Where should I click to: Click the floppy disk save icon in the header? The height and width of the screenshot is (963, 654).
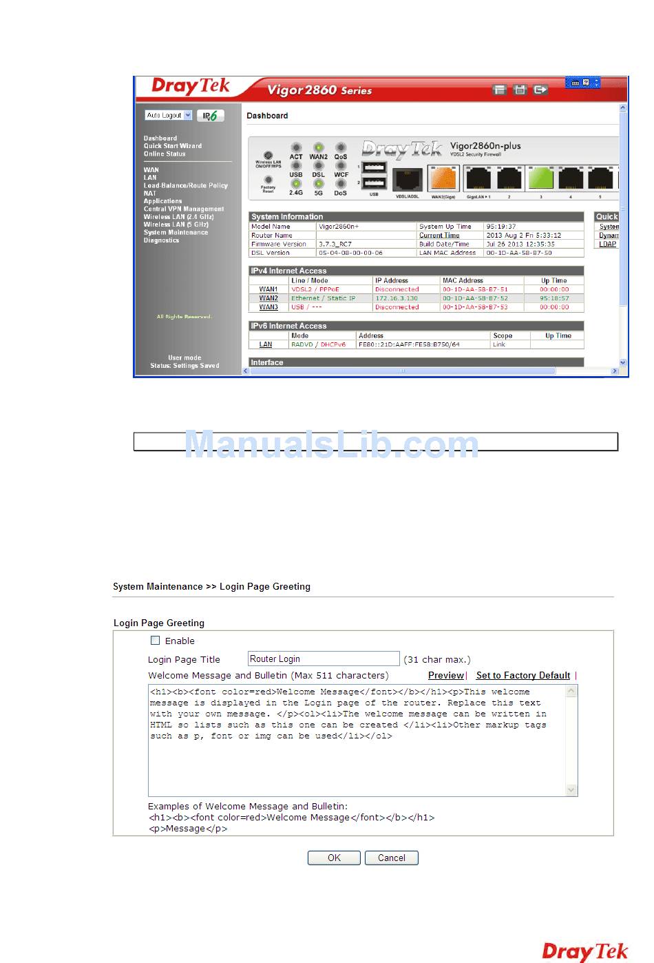pyautogui.click(x=520, y=90)
